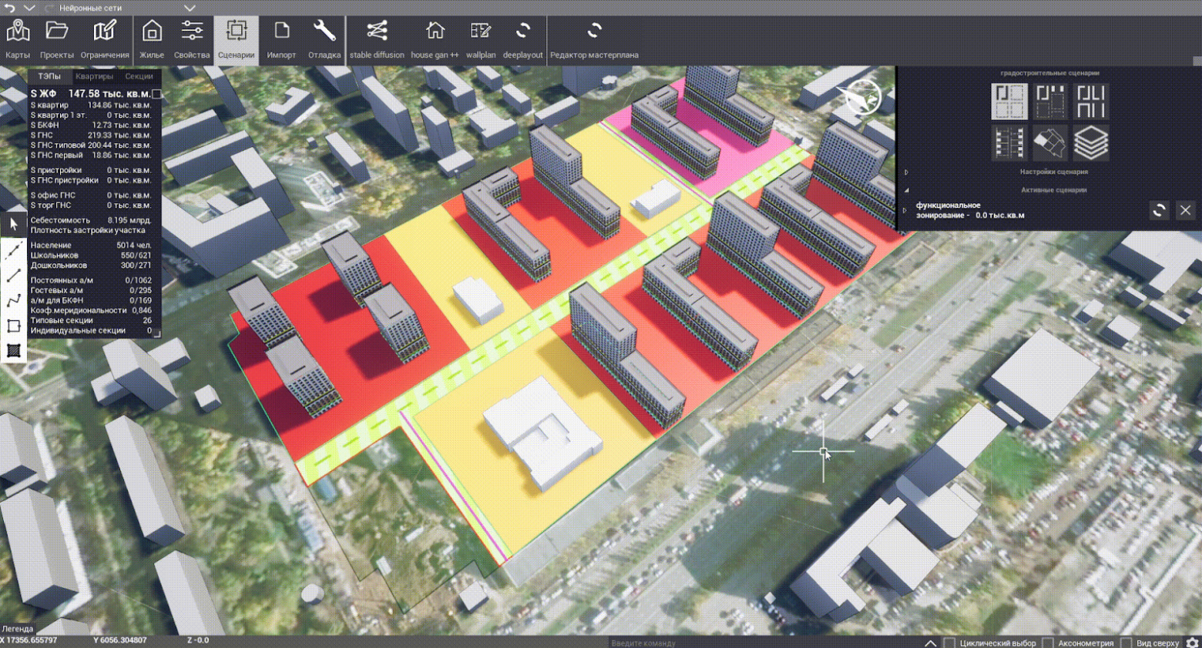Open the Нейронные сети dropdown arrow
This screenshot has height=648, width=1202.
190,8
